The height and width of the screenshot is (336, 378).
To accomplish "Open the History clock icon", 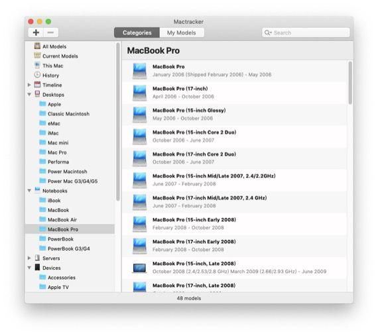I will 37,75.
